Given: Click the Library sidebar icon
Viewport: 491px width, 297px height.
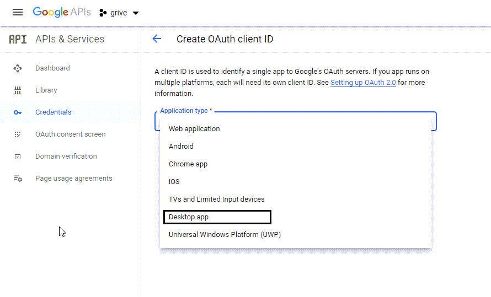Looking at the screenshot, I should (x=18, y=90).
